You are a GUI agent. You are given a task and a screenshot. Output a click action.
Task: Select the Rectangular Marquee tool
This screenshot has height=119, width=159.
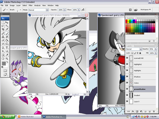tap(3, 22)
